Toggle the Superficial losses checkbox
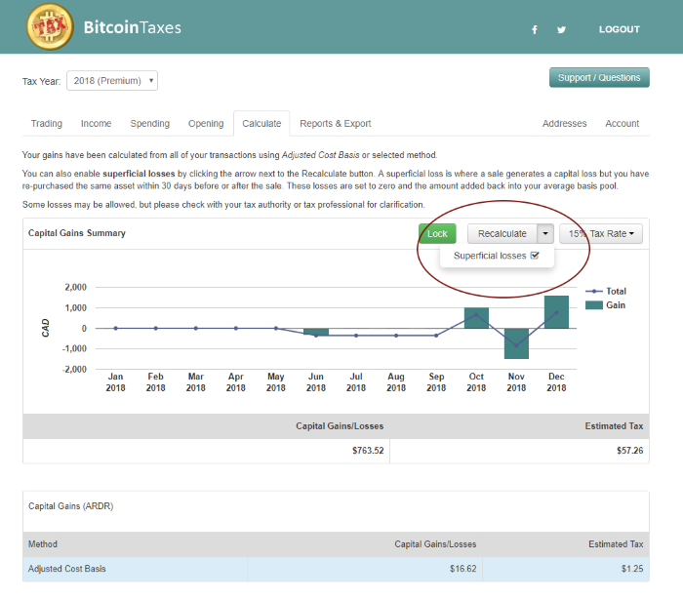 point(535,256)
